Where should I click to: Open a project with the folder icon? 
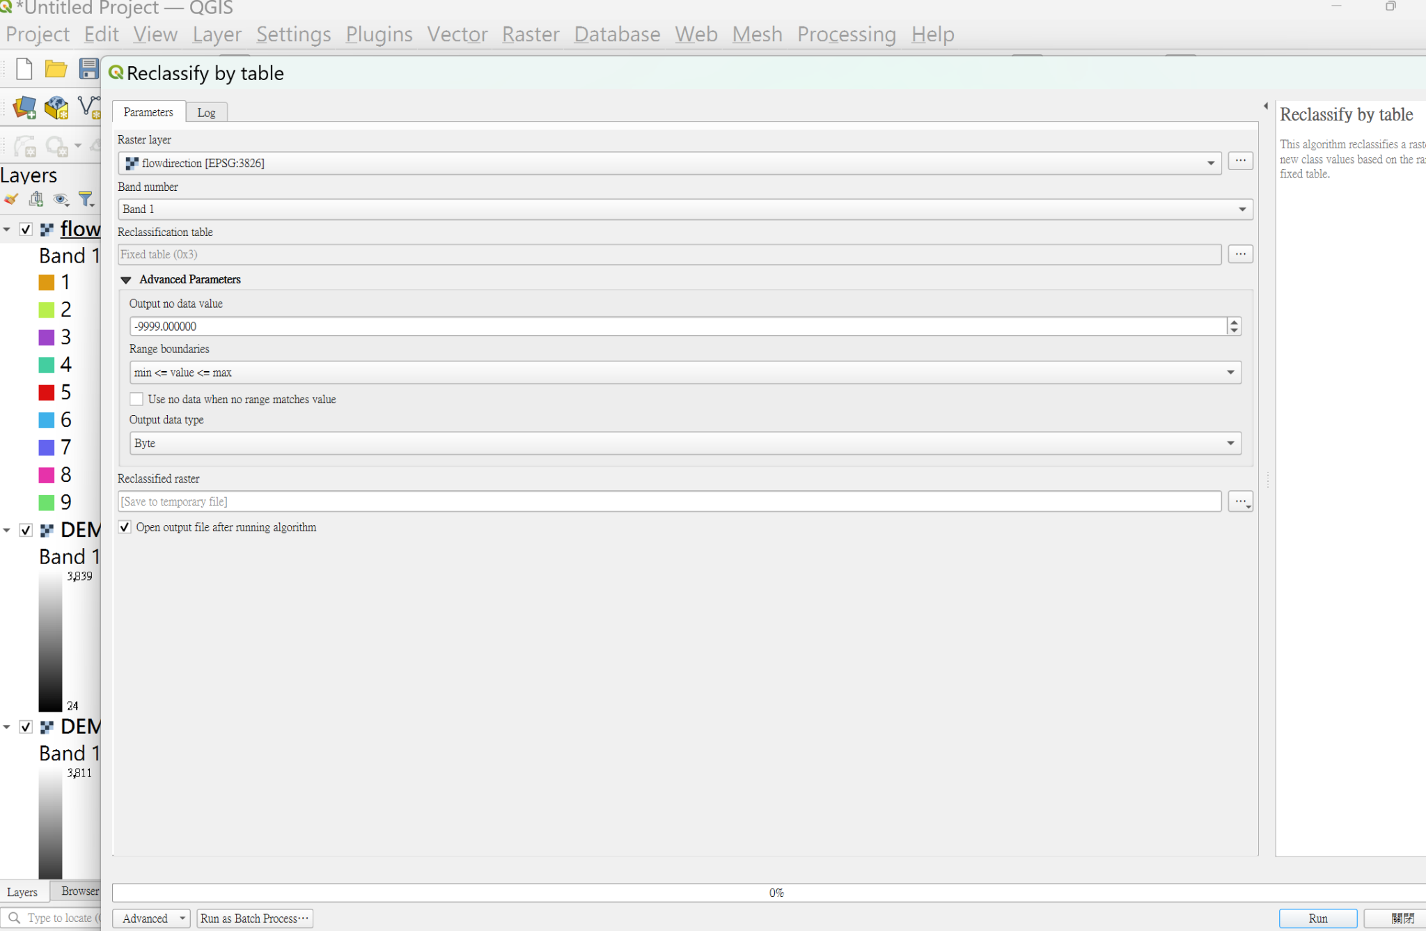(56, 69)
